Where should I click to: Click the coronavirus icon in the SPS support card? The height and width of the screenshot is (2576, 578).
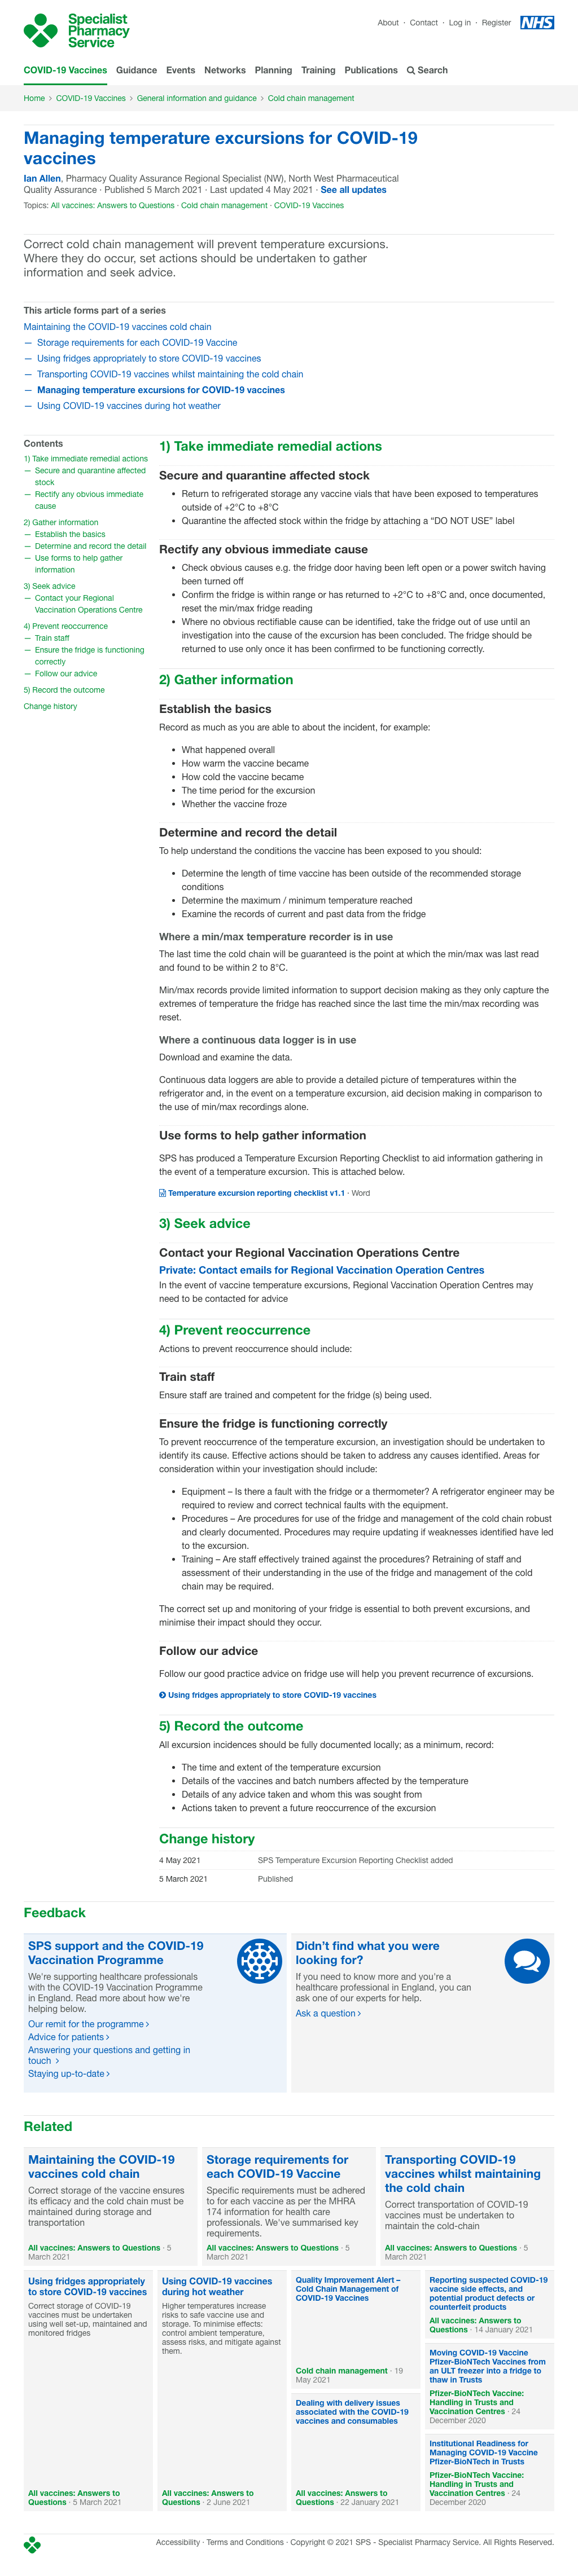(259, 1961)
